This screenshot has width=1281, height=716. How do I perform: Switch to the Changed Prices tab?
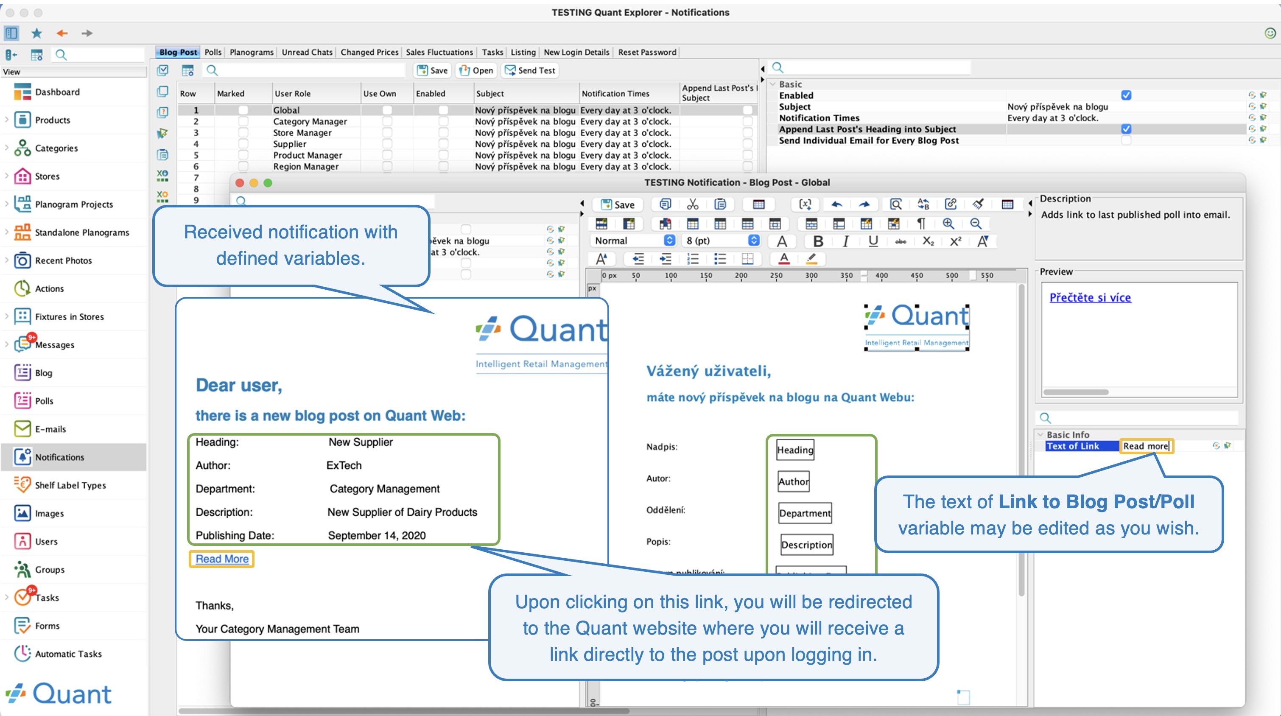[369, 52]
